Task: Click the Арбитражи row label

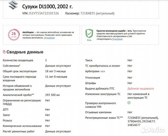Action: (92, 71)
